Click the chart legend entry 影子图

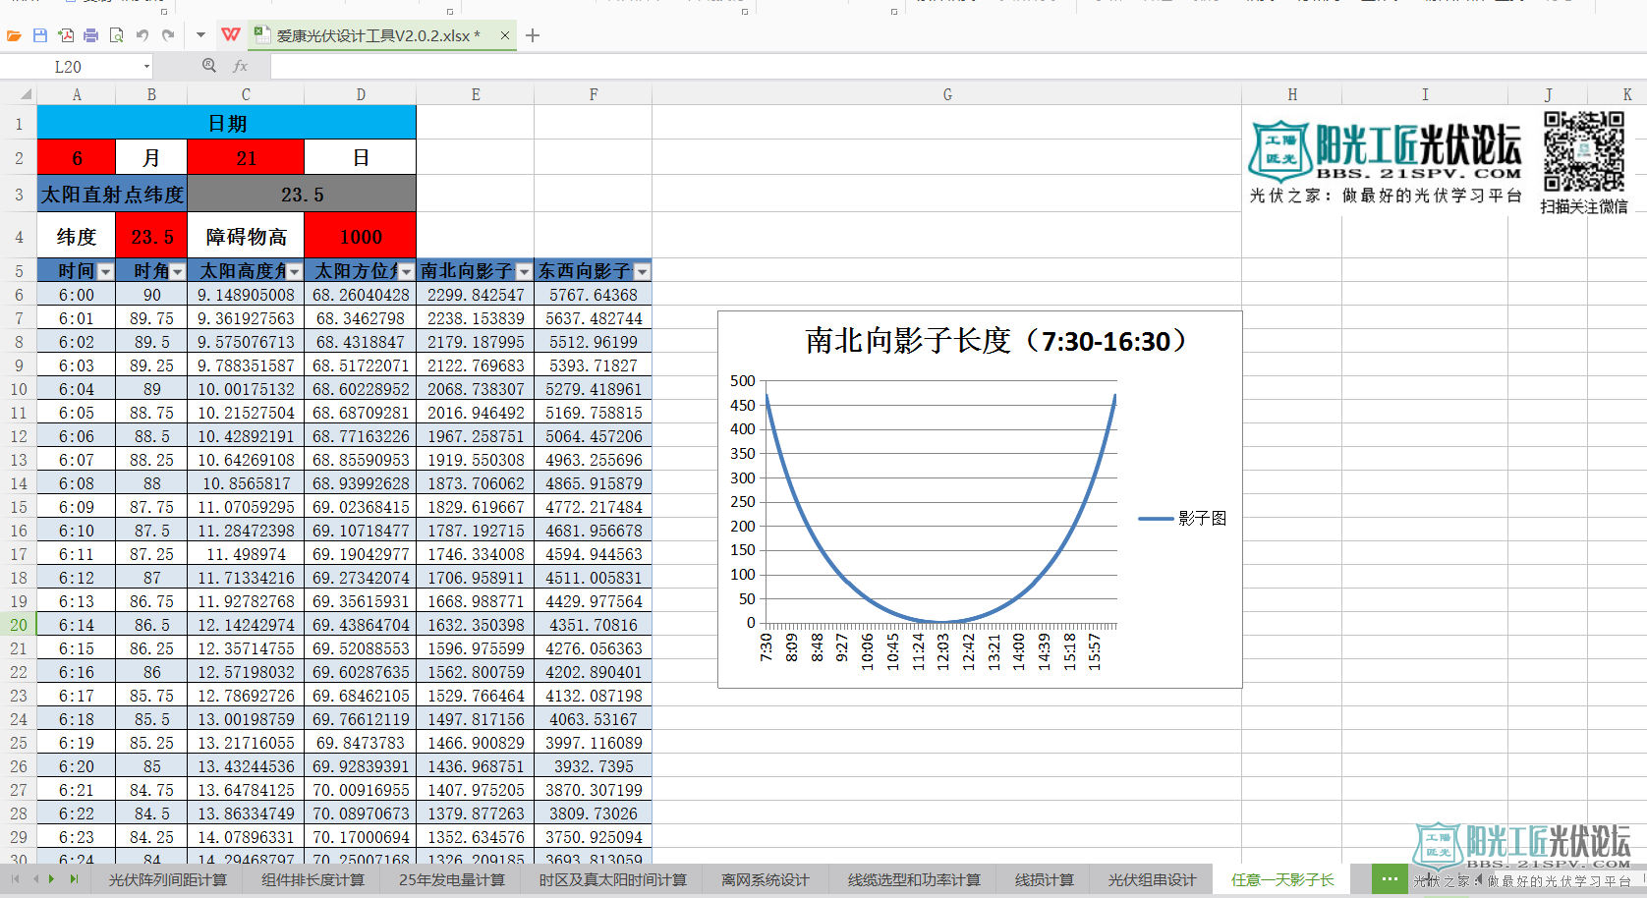click(x=1182, y=518)
